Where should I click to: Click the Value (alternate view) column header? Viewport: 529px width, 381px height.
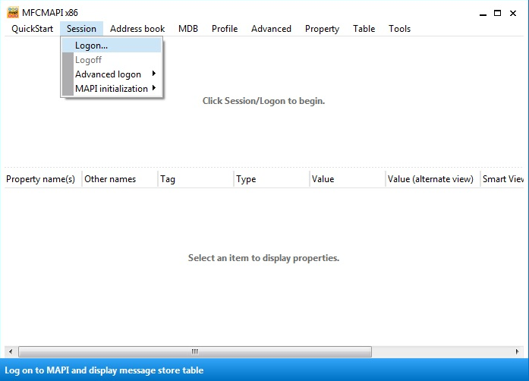(433, 179)
